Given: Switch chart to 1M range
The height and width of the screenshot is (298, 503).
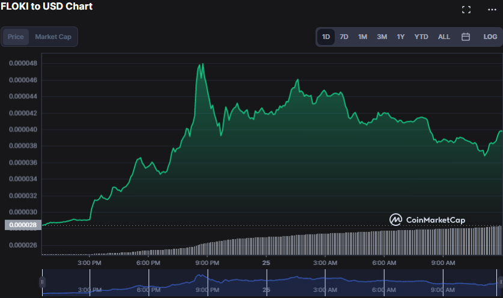Looking at the screenshot, I should [x=362, y=37].
